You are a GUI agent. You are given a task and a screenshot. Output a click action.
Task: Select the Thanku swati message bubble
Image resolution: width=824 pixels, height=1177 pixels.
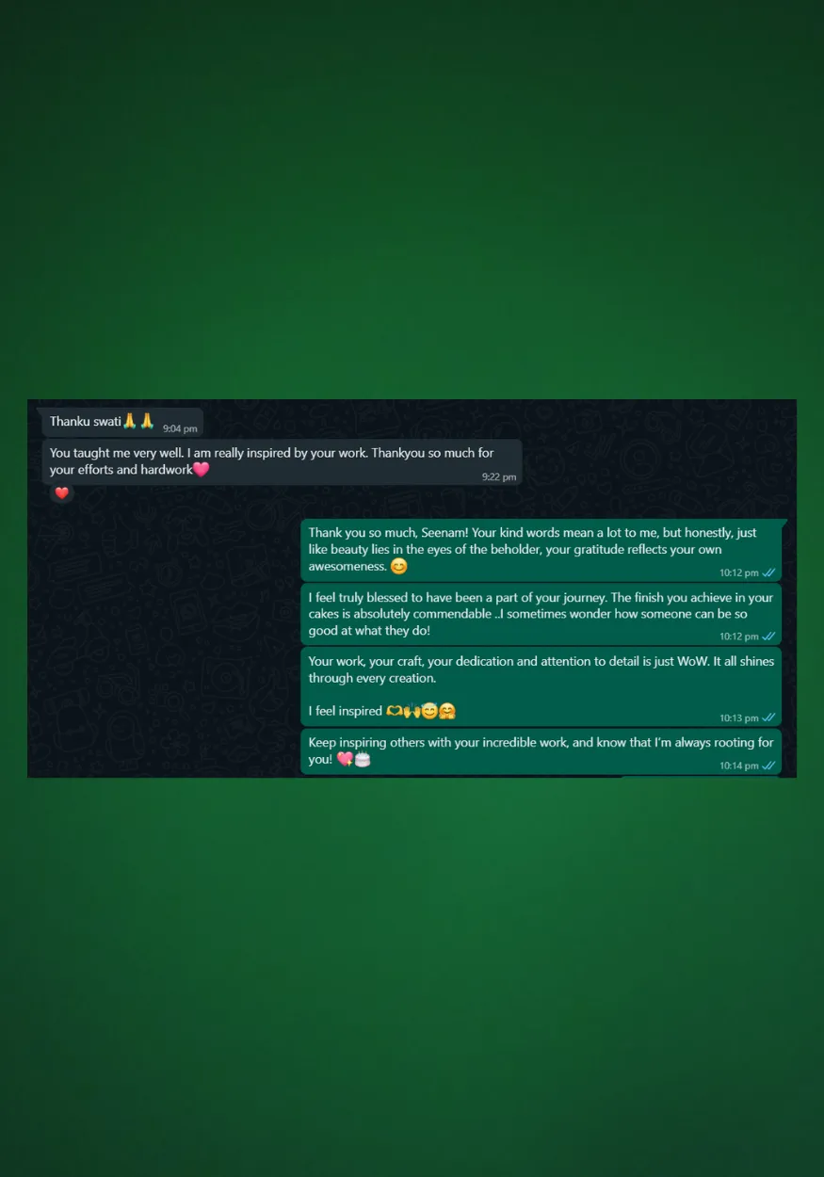(121, 422)
